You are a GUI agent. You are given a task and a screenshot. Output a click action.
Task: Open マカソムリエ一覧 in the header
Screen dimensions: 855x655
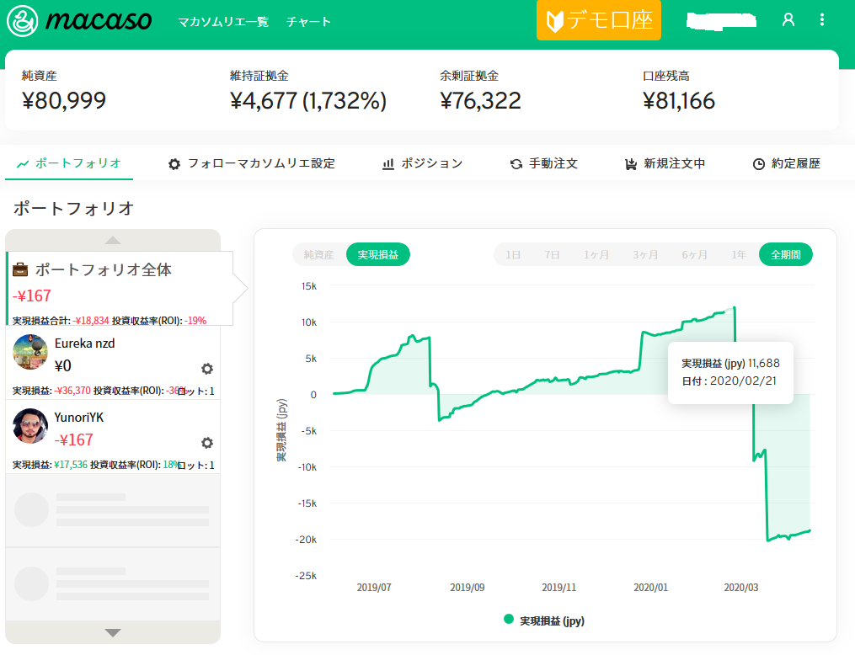pyautogui.click(x=223, y=22)
